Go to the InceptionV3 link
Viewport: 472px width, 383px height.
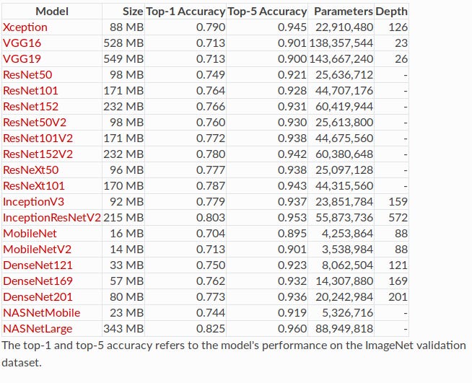[32, 202]
